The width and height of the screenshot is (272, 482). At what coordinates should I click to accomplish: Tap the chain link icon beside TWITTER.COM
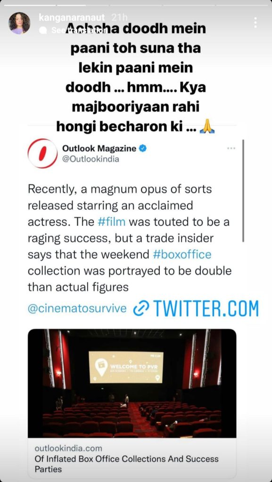point(141,308)
